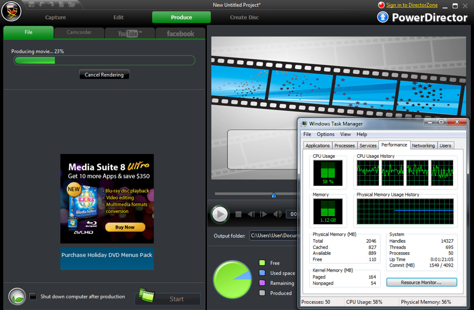Select the Camcorder output tab

[x=79, y=33]
